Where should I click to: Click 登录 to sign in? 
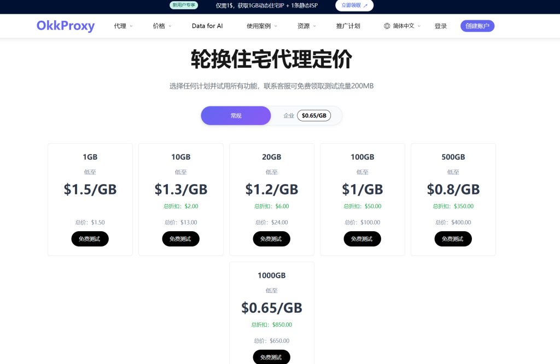click(x=441, y=26)
